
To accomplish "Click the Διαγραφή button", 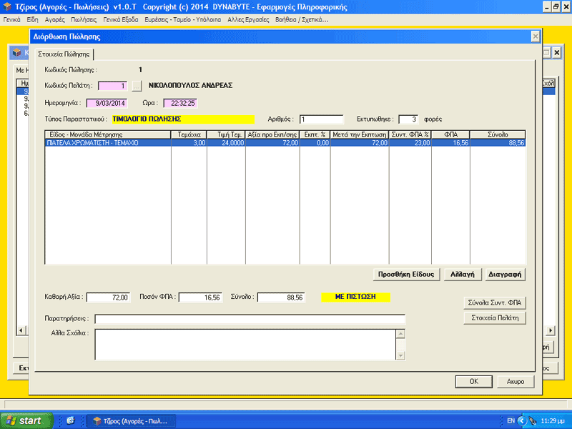I will (505, 275).
